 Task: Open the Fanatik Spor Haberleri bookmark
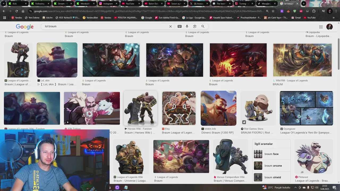pyautogui.click(x=221, y=18)
